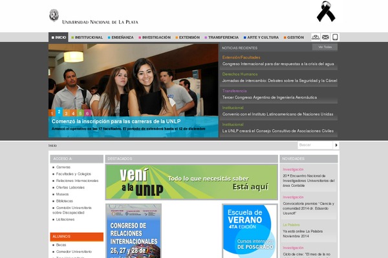Show slide 3 of the carousel

point(66,113)
